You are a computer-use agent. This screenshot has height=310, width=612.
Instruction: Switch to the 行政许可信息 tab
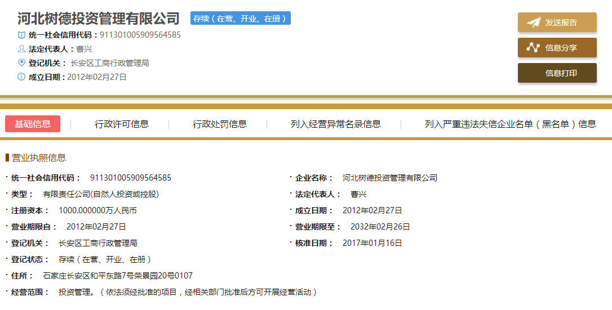122,124
